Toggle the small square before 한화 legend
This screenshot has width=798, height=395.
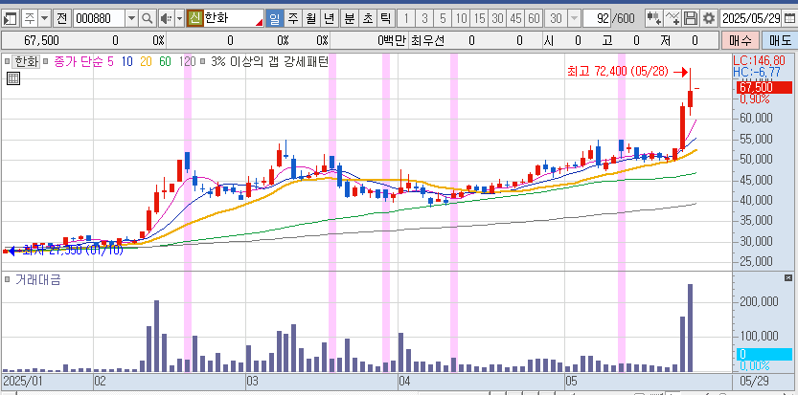[x=7, y=61]
